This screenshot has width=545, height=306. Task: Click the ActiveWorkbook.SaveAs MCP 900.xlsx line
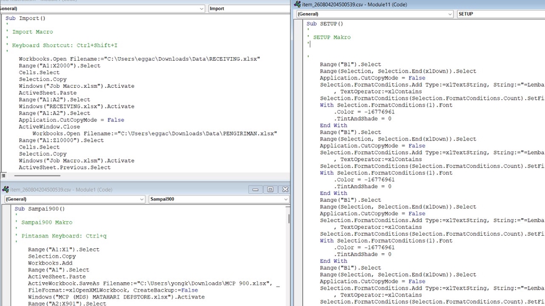point(154,283)
